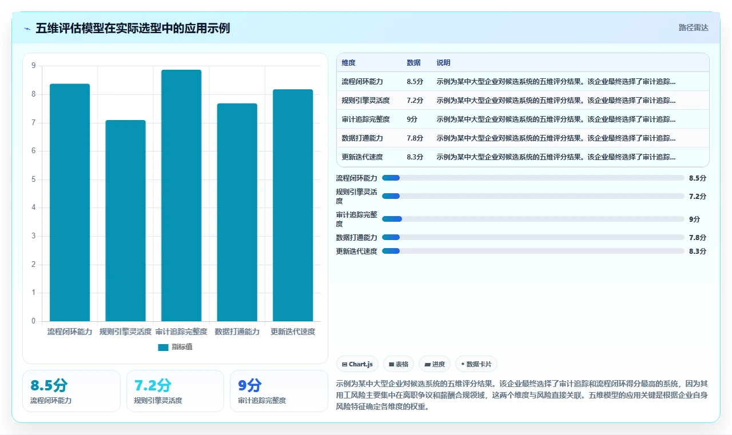Viewport: 732px width, 435px height.
Task: Click the 审计追踪完整度 progress bar
Action: 533,219
